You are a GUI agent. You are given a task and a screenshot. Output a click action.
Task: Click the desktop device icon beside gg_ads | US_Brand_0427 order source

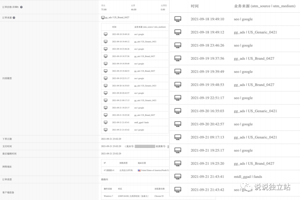point(103,17)
